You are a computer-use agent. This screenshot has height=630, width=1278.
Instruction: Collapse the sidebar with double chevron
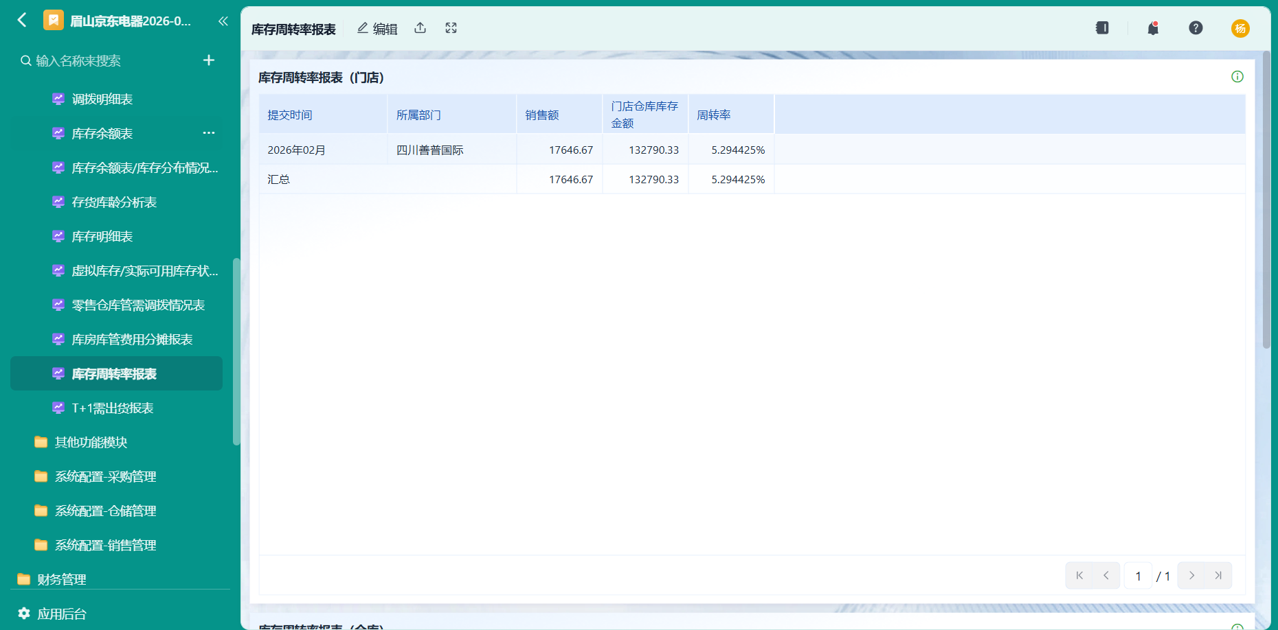point(223,21)
